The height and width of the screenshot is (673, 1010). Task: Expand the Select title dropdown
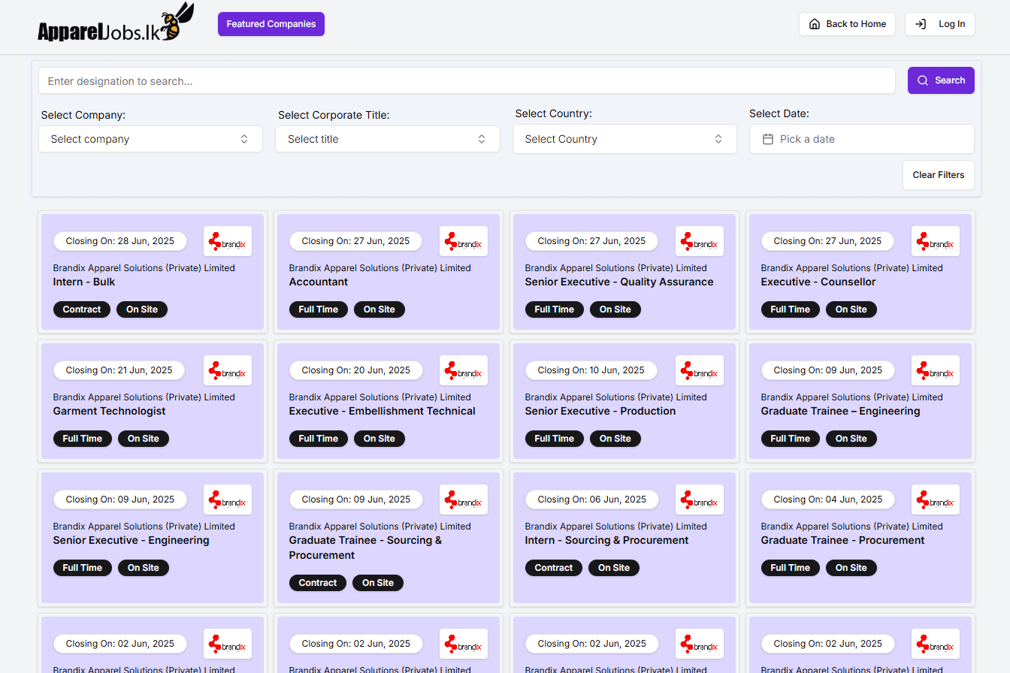point(387,139)
